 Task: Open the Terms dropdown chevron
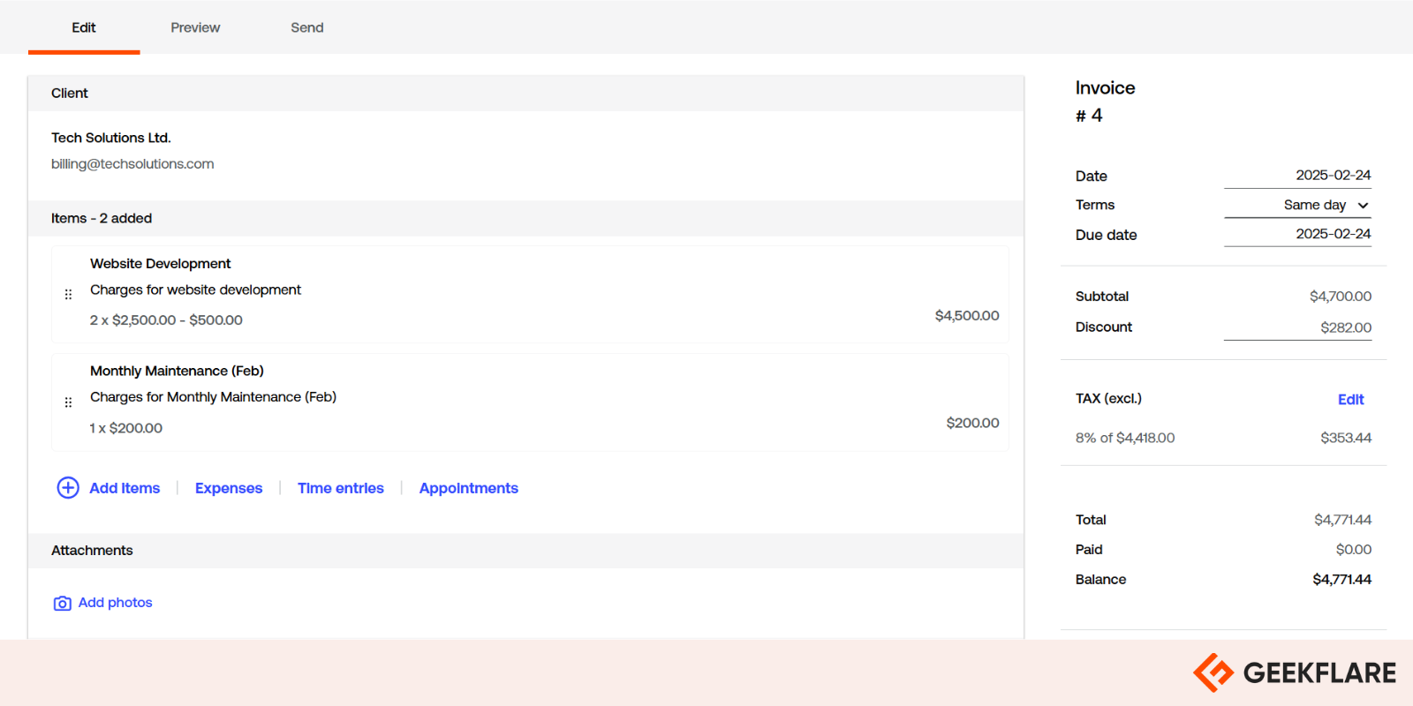1363,206
